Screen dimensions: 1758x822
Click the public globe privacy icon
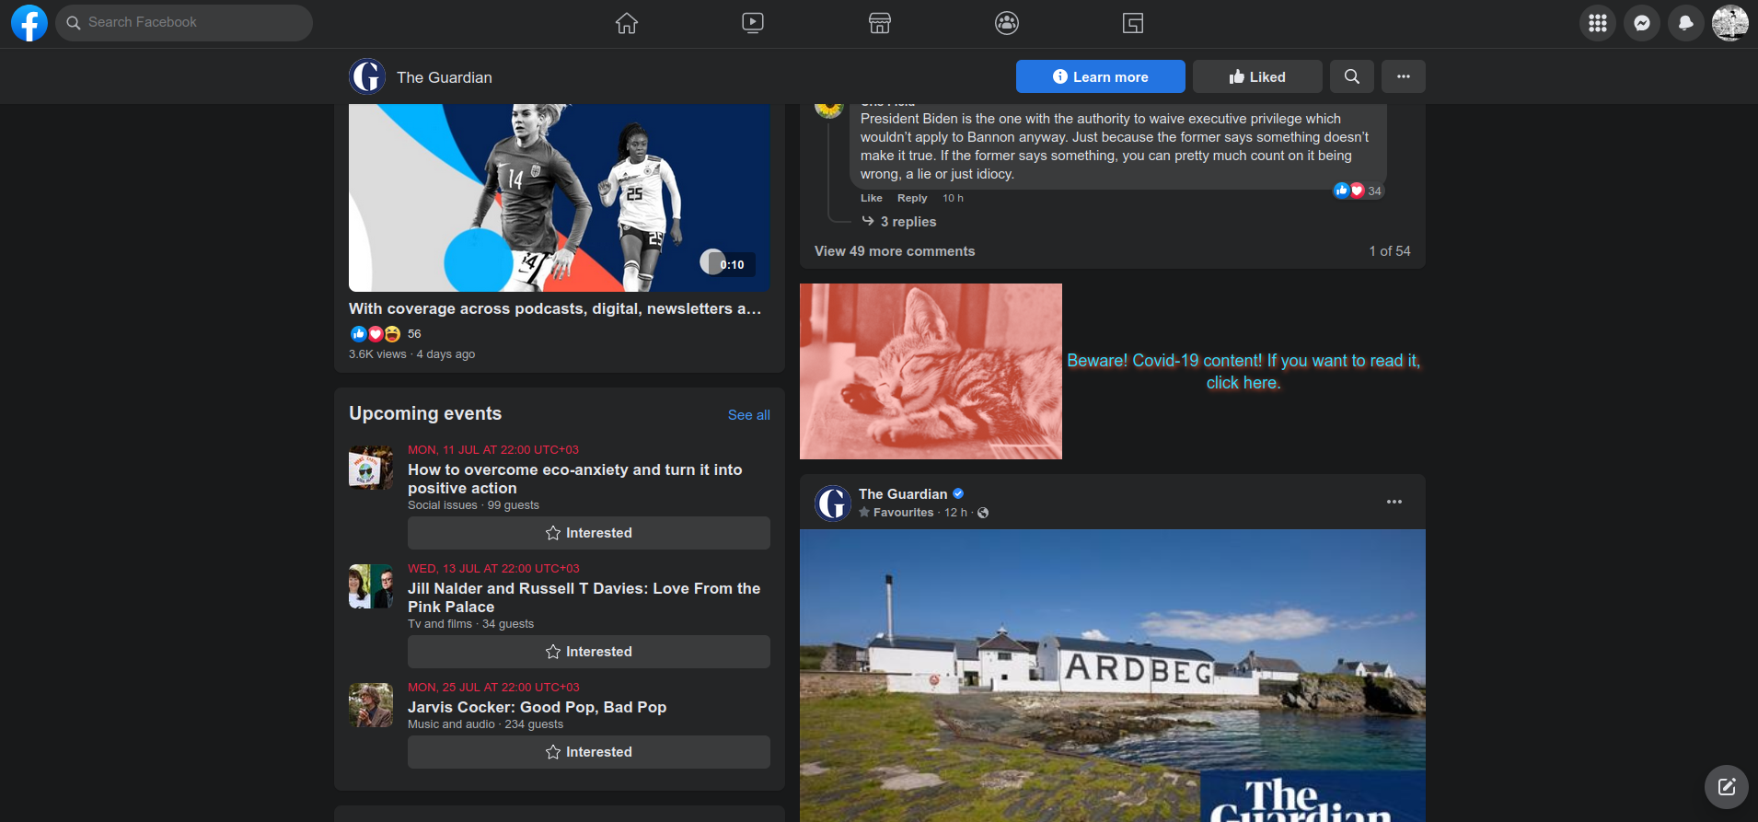(x=983, y=513)
